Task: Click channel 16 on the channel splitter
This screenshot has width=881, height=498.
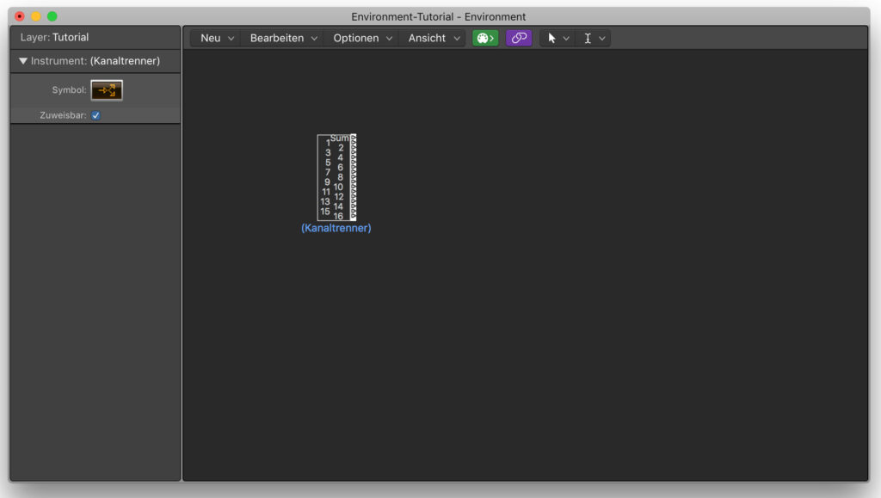Action: coord(338,216)
